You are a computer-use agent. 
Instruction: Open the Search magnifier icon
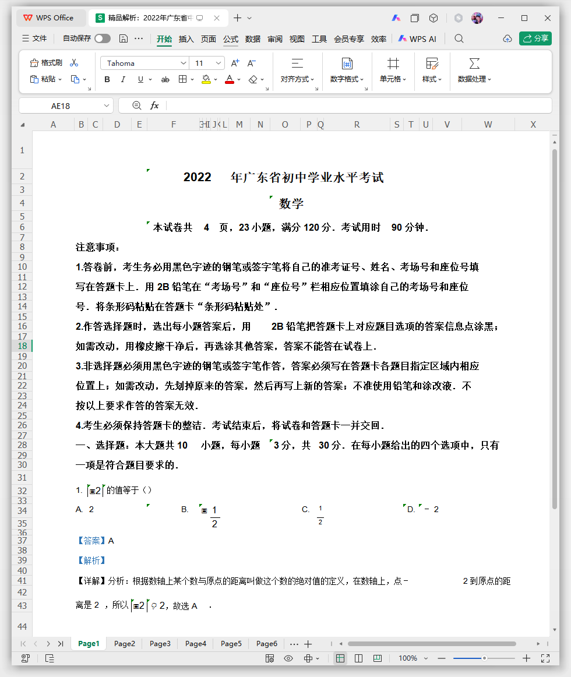click(459, 38)
